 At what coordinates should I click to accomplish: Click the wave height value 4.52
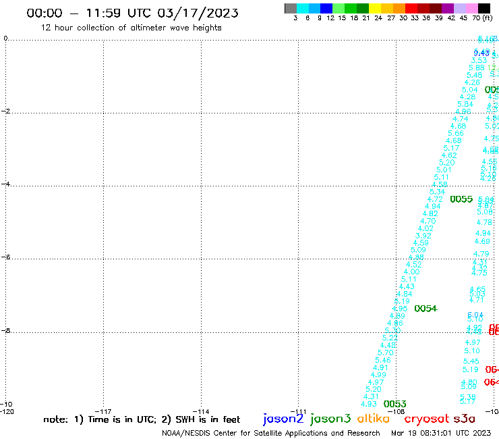coord(414,264)
